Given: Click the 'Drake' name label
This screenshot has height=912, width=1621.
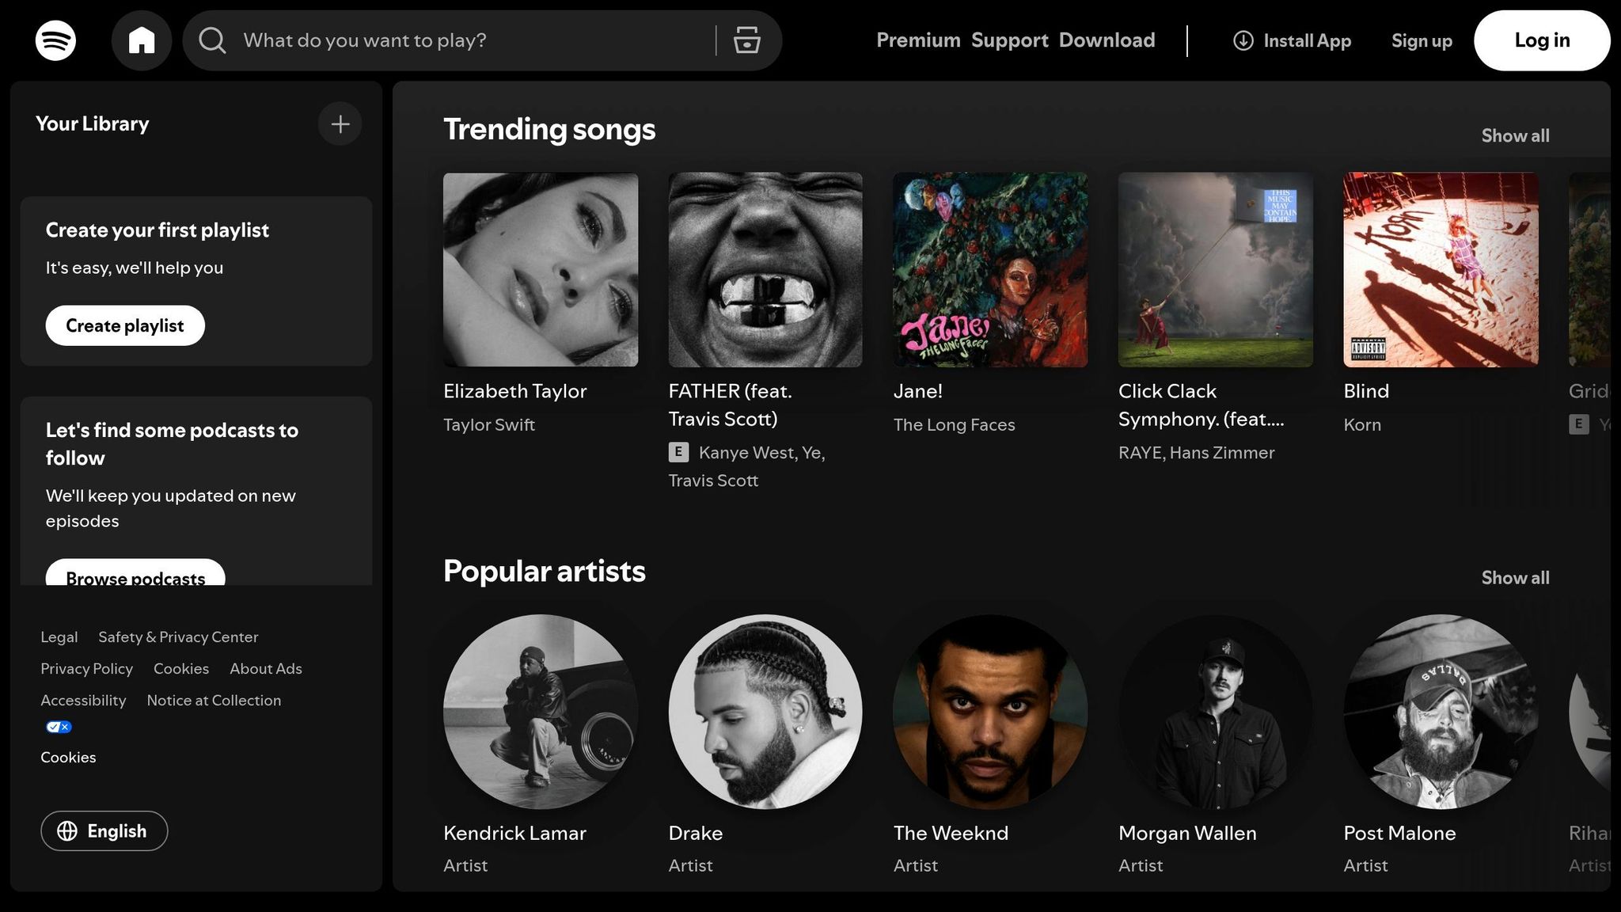Looking at the screenshot, I should 696,833.
